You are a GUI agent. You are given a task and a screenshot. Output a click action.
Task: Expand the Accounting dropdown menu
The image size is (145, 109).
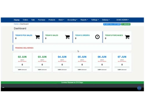(x=72, y=20)
